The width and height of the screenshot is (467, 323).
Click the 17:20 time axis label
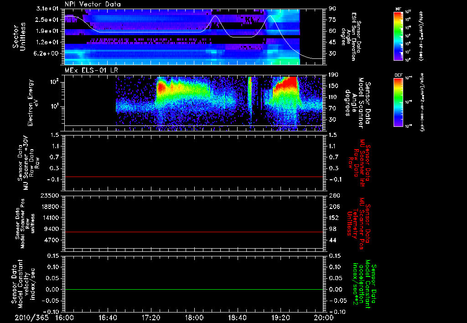pyautogui.click(x=151, y=318)
